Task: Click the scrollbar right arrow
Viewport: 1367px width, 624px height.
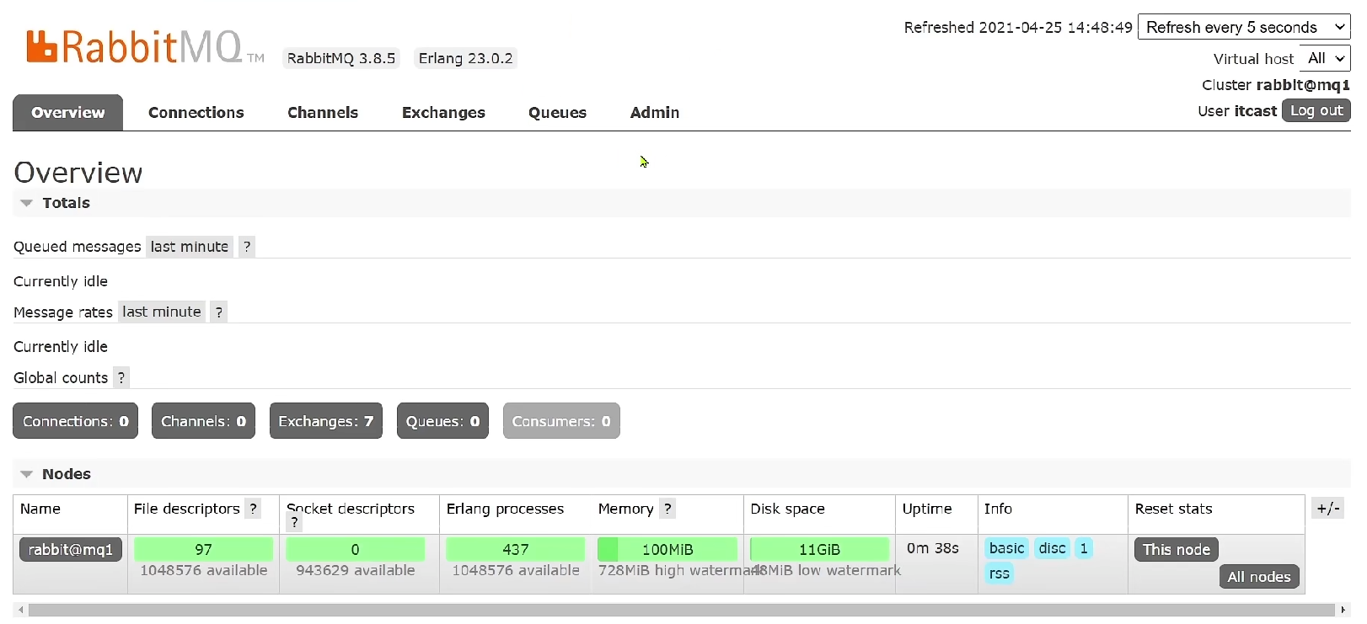Action: [1343, 610]
